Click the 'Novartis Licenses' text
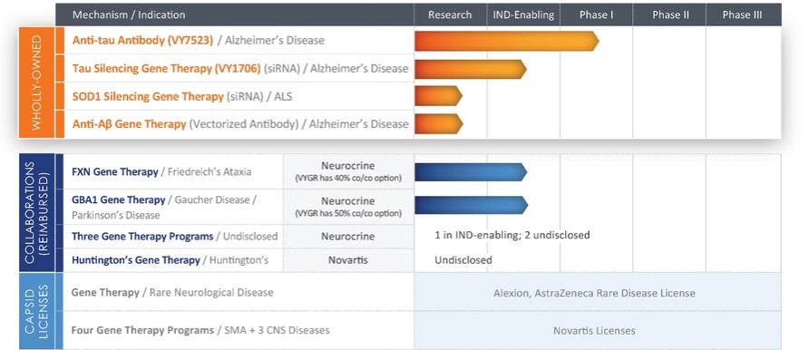809x350 pixels. [594, 330]
